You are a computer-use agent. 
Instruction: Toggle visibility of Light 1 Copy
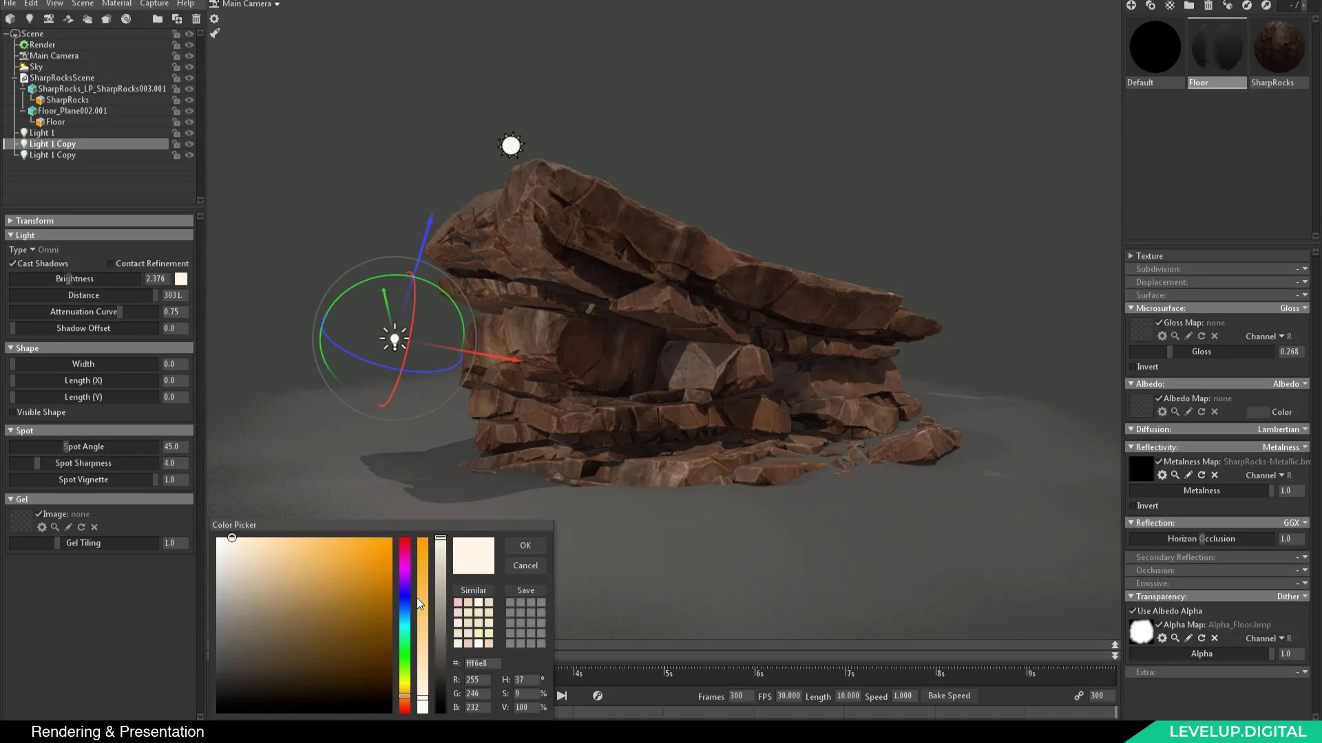tap(190, 143)
